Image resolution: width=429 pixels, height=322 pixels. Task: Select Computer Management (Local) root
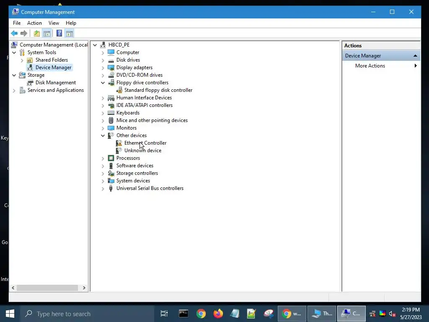tap(54, 45)
